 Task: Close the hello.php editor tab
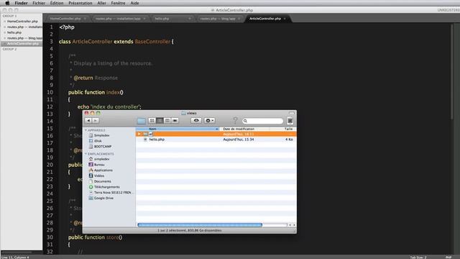[x=190, y=19]
